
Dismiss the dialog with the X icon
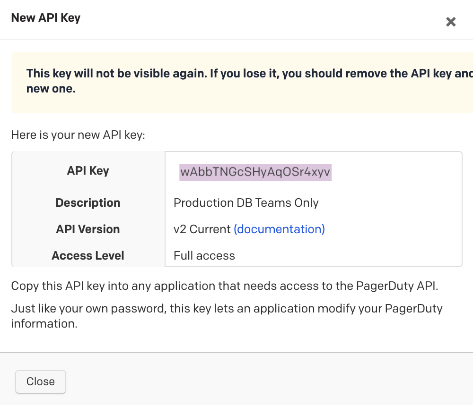pos(451,22)
